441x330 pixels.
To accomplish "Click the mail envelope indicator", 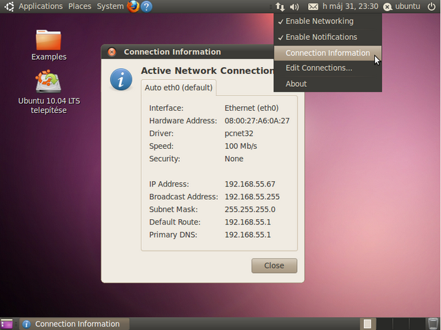I will [313, 6].
